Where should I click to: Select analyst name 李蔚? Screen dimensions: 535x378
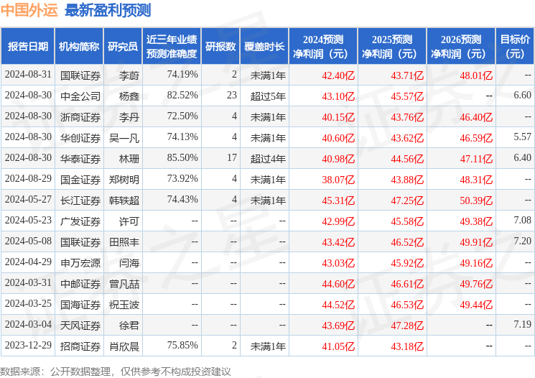[x=129, y=75]
